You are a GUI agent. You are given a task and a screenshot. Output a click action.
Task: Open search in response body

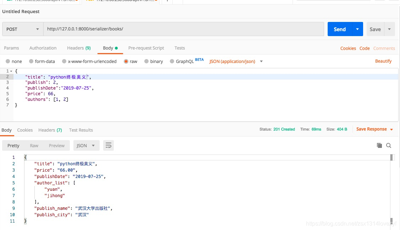(x=389, y=145)
